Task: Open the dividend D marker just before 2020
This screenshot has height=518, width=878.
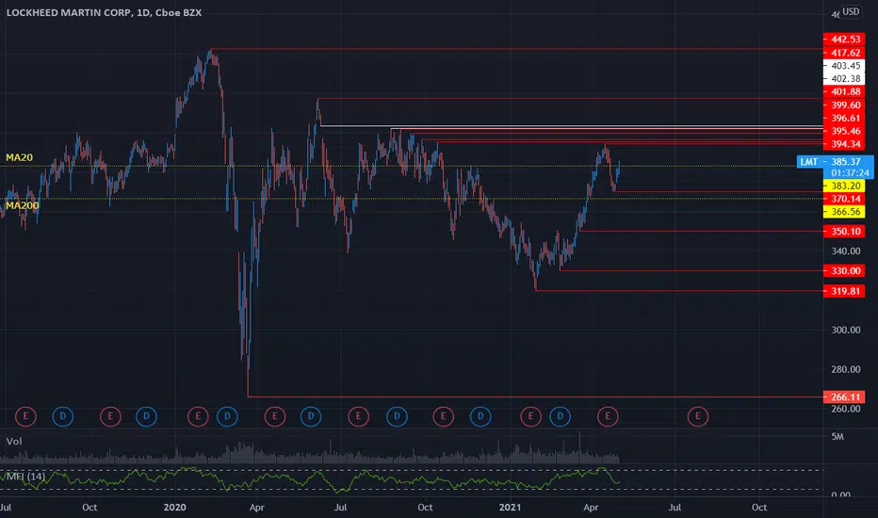Action: coord(146,416)
